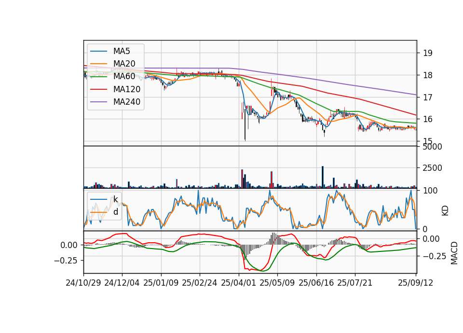Click the KD axis label 100
The image size is (463, 333).
point(430,191)
